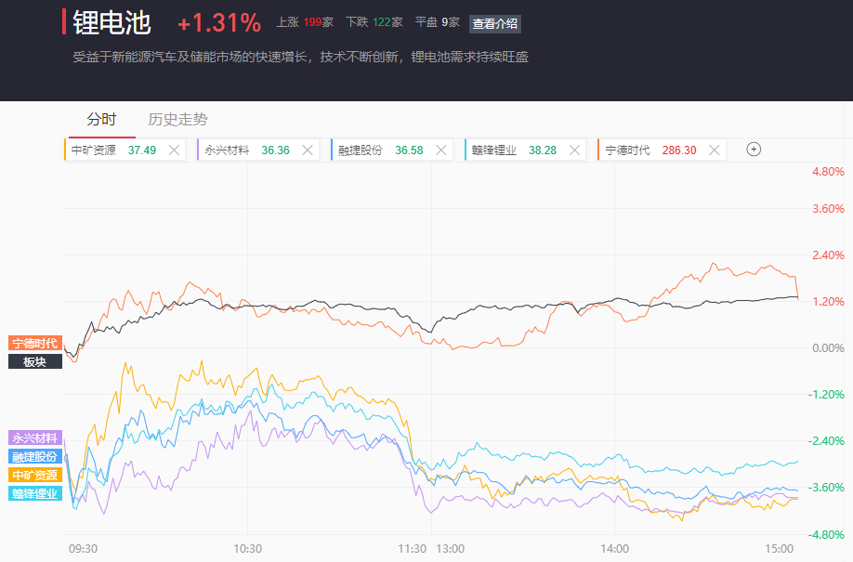Click the 中矿资源 orange-yellow legend label
This screenshot has height=562, width=853.
coord(35,475)
